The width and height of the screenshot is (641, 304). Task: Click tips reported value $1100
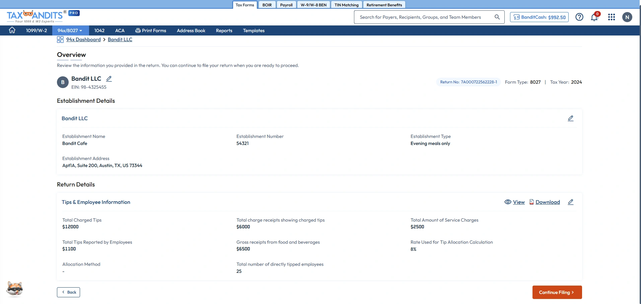(x=69, y=249)
